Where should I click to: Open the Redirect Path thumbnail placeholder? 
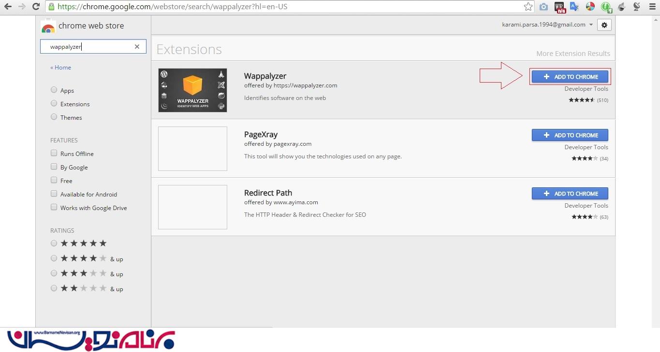192,207
